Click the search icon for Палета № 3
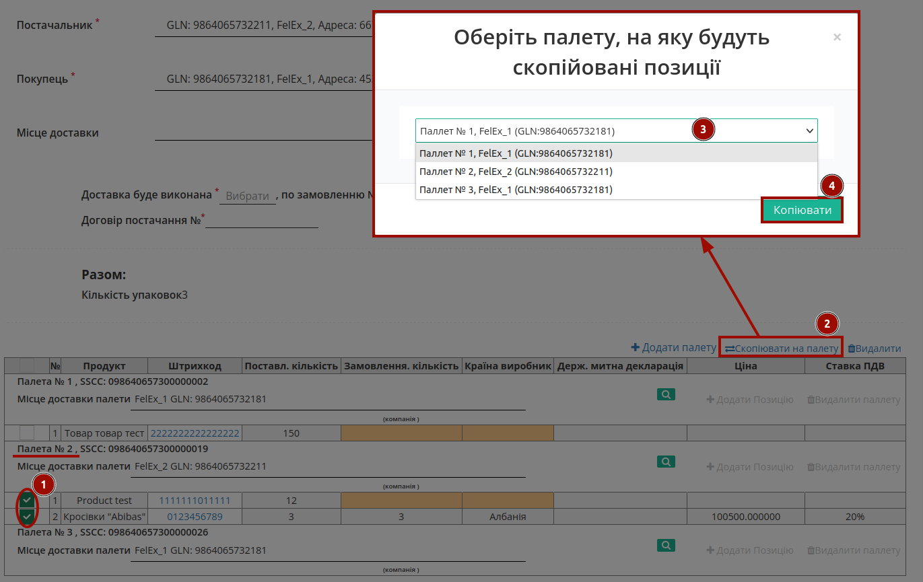Screen dimensions: 923x582 coord(666,546)
